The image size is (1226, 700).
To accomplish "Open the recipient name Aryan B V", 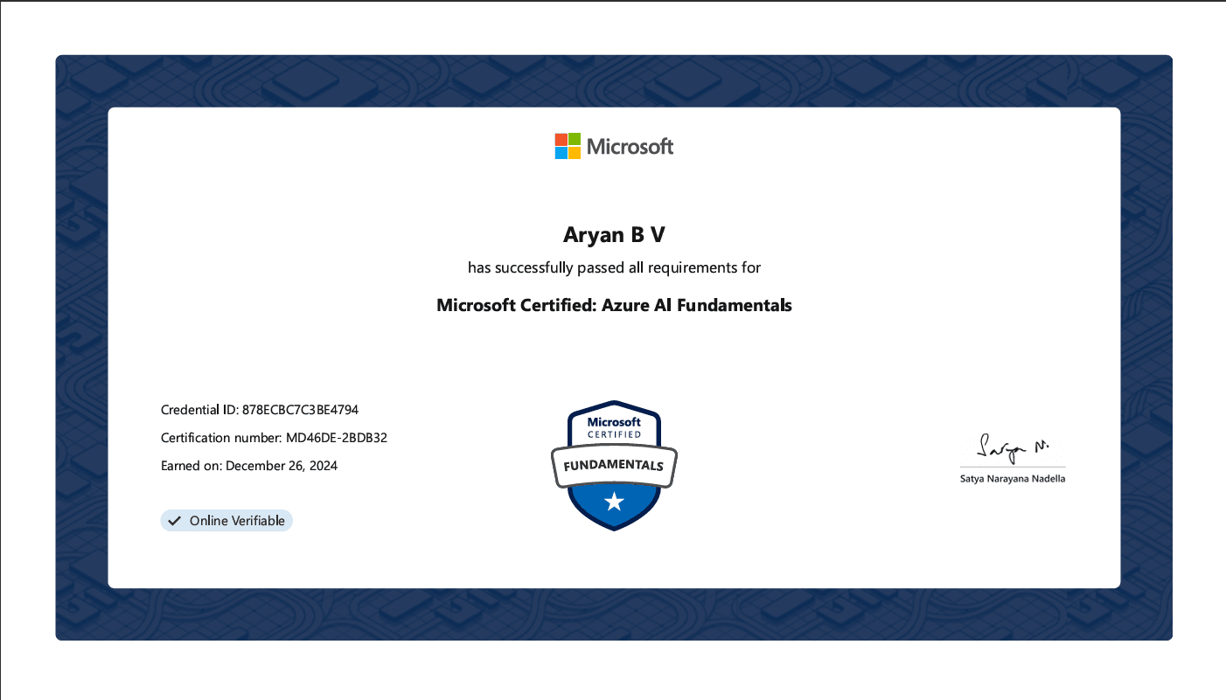I will tap(614, 234).
